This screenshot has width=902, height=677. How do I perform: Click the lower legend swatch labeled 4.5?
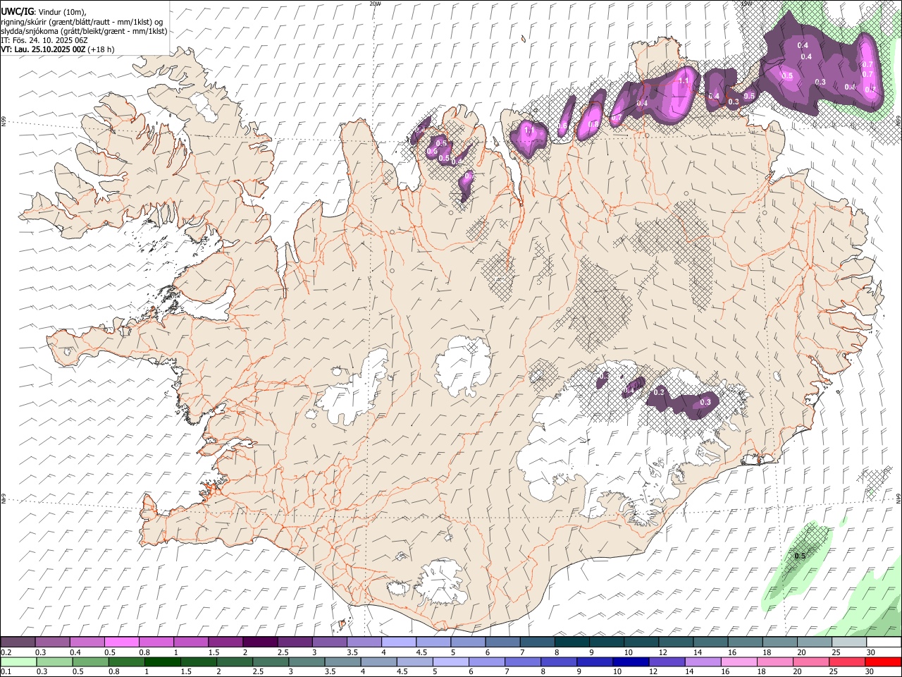[x=414, y=661]
